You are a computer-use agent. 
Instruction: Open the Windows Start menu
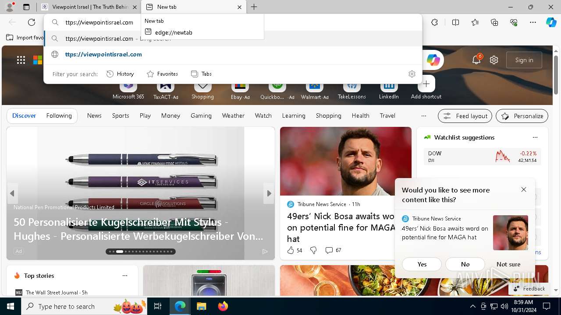coord(11,306)
